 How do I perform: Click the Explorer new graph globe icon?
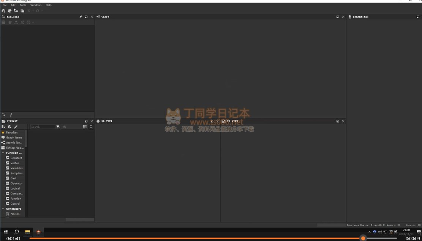28,22
